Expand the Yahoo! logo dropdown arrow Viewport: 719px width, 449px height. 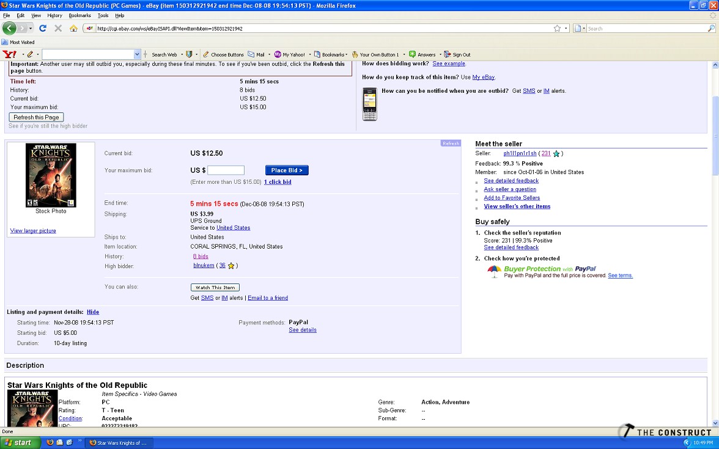click(23, 54)
